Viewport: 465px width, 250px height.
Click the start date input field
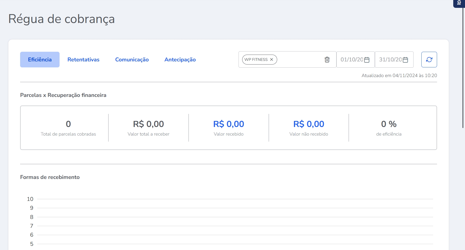point(351,60)
